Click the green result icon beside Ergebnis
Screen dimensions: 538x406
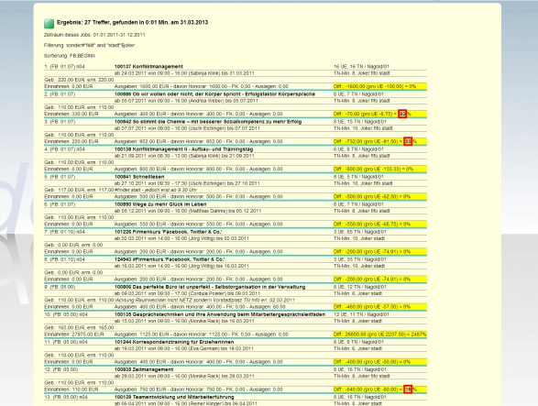(x=49, y=23)
